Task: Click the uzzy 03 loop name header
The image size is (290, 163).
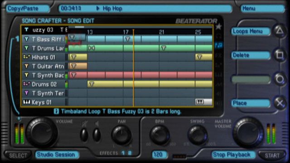Action: pyautogui.click(x=43, y=30)
